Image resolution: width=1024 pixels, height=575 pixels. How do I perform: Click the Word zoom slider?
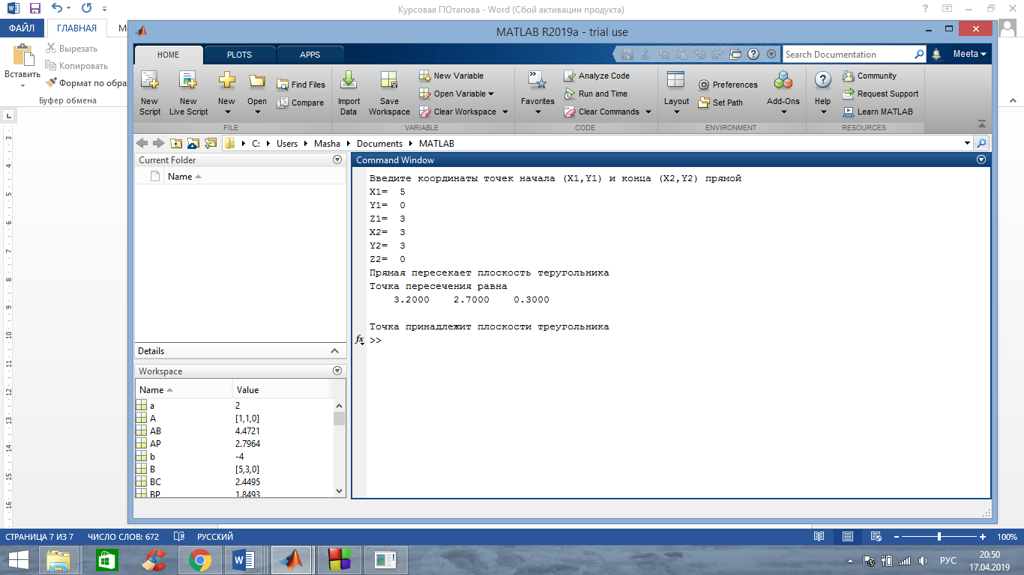(939, 537)
